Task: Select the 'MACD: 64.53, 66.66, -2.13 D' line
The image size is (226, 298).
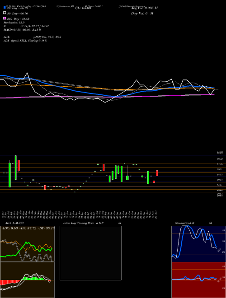Action: click(x=22, y=30)
